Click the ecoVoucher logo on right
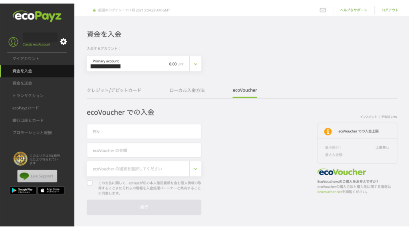Image resolution: width=409 pixels, height=230 pixels. click(x=342, y=172)
